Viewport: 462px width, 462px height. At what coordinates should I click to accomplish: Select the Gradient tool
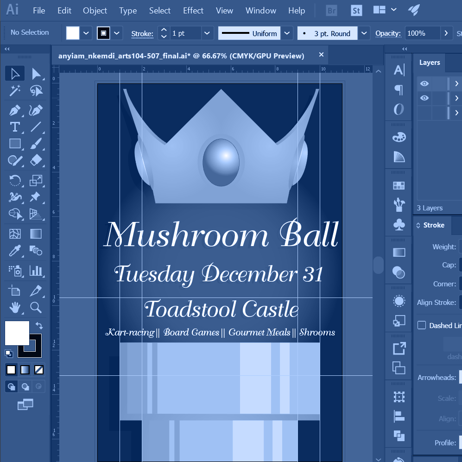click(36, 234)
